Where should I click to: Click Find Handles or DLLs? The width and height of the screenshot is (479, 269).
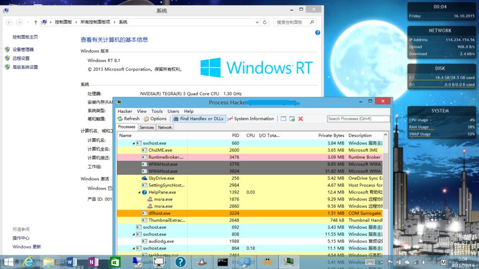pyautogui.click(x=199, y=119)
